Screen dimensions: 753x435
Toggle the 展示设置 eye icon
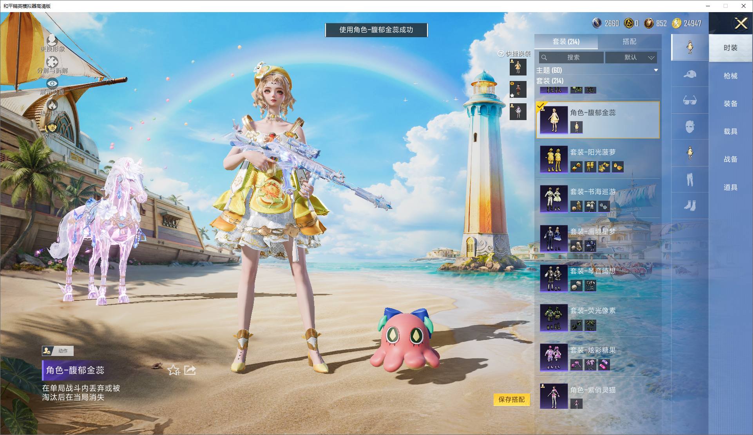point(52,83)
